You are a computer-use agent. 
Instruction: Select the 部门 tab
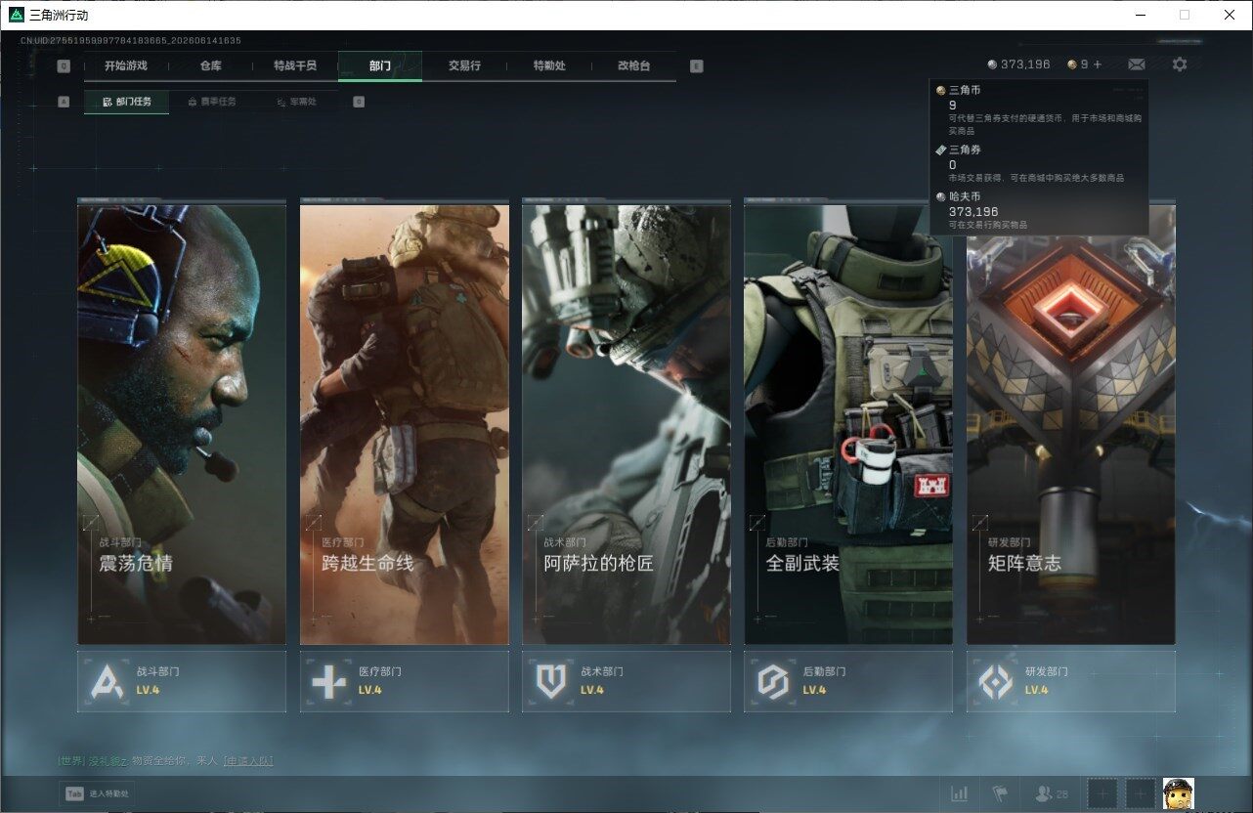click(380, 66)
